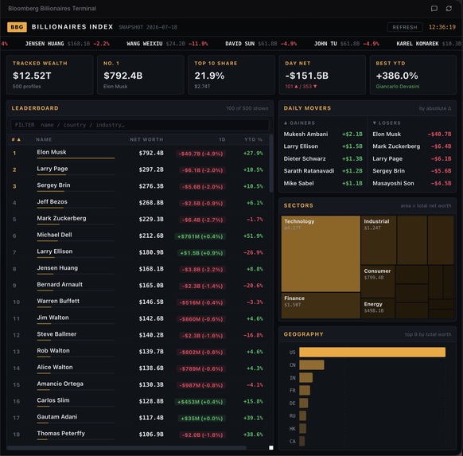
Task: Focus the leaderboard filter input field
Action: click(140, 125)
